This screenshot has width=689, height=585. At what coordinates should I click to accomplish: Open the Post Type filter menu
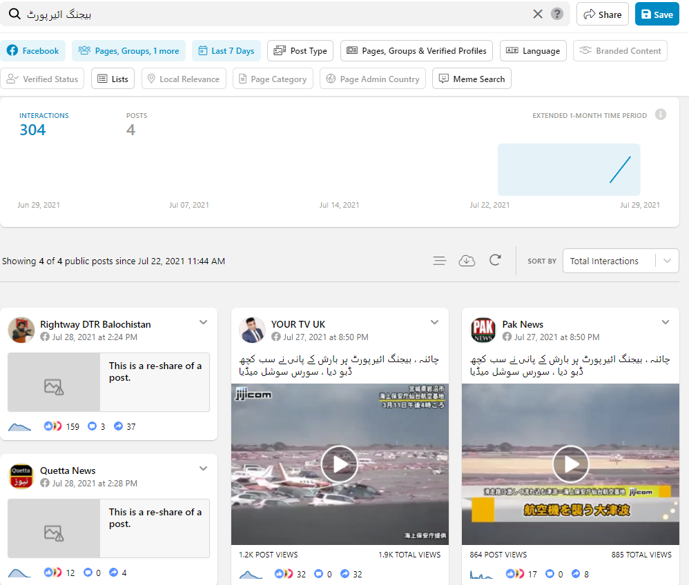coord(300,51)
